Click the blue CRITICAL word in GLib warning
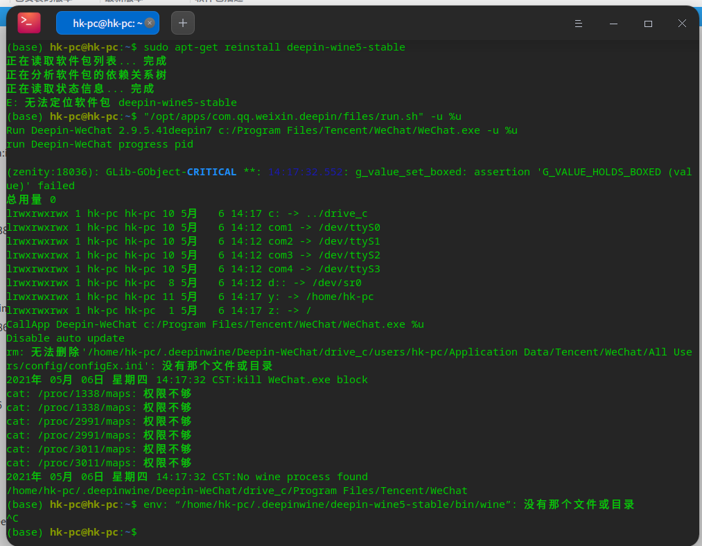702x546 pixels. pyautogui.click(x=211, y=172)
